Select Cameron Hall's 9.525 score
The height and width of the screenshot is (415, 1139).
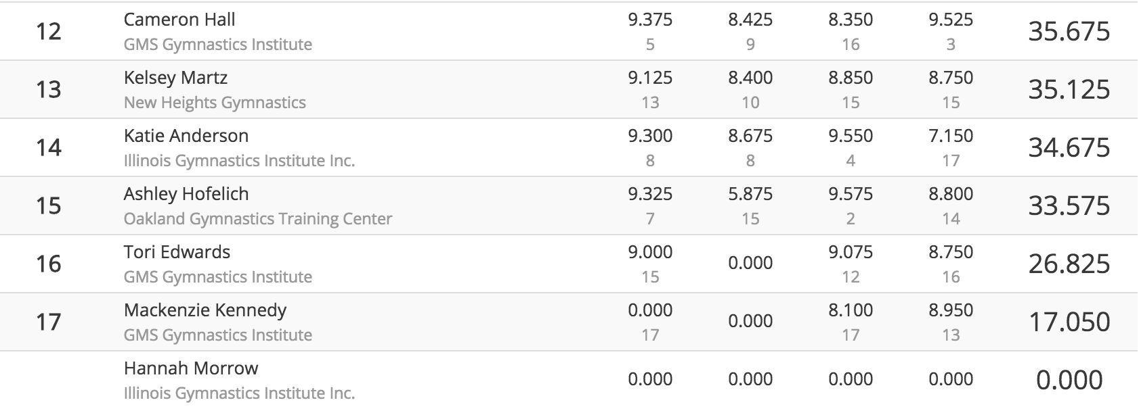[951, 20]
